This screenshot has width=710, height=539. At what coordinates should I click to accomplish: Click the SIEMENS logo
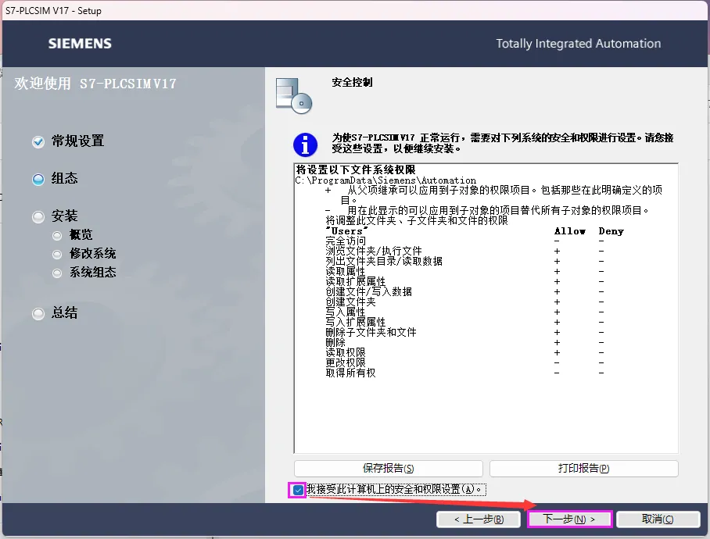pos(80,44)
